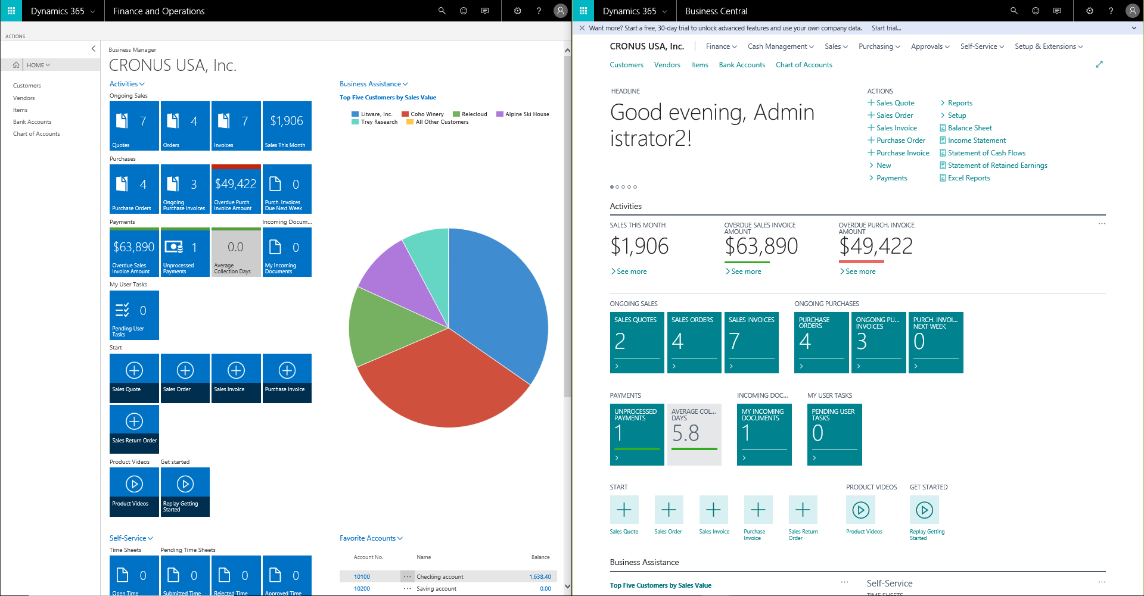Click Purchase Order action link

(897, 141)
